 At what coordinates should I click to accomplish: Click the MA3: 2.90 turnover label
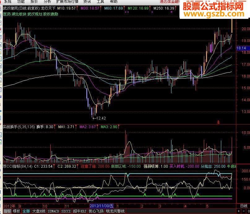(110, 127)
